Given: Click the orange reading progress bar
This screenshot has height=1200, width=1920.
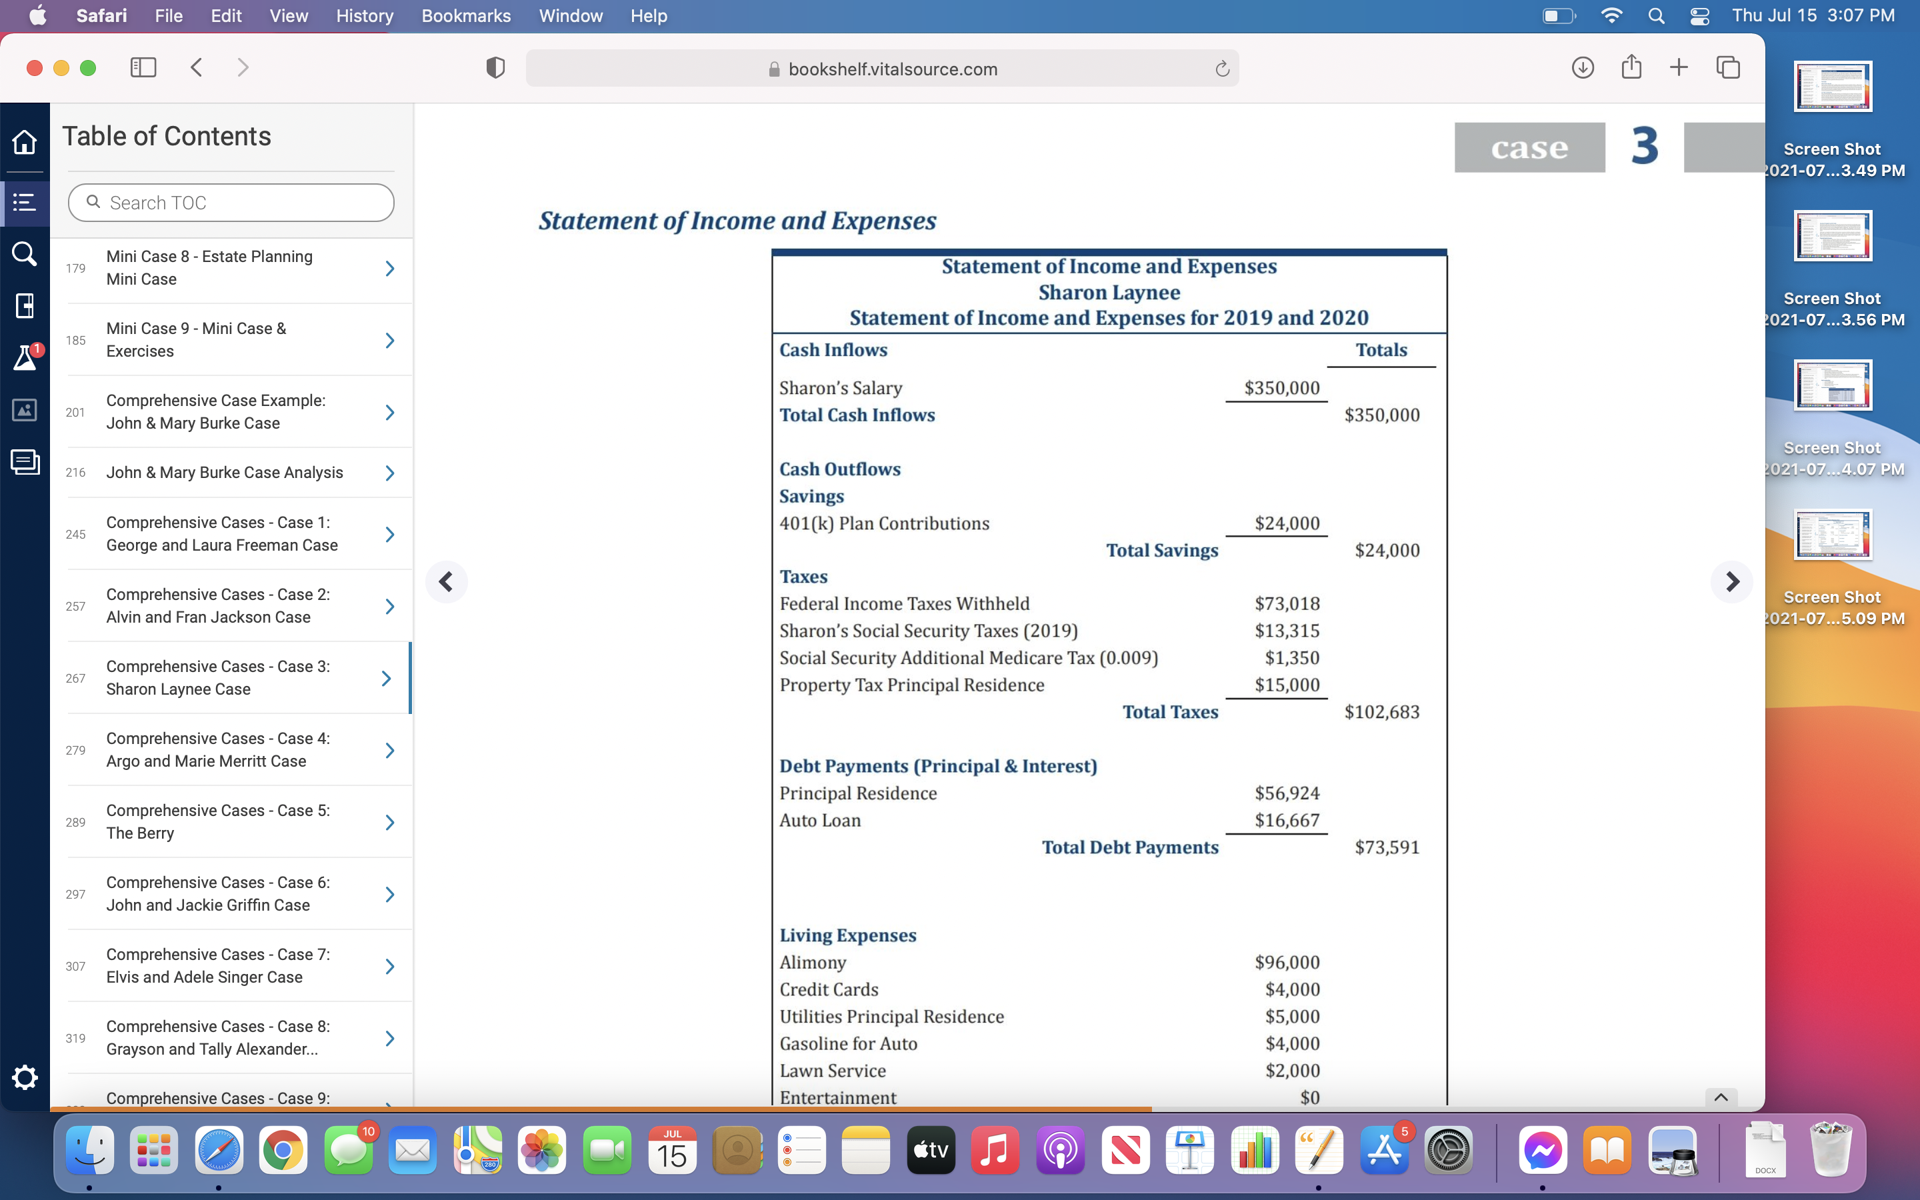Looking at the screenshot, I should click(601, 1109).
